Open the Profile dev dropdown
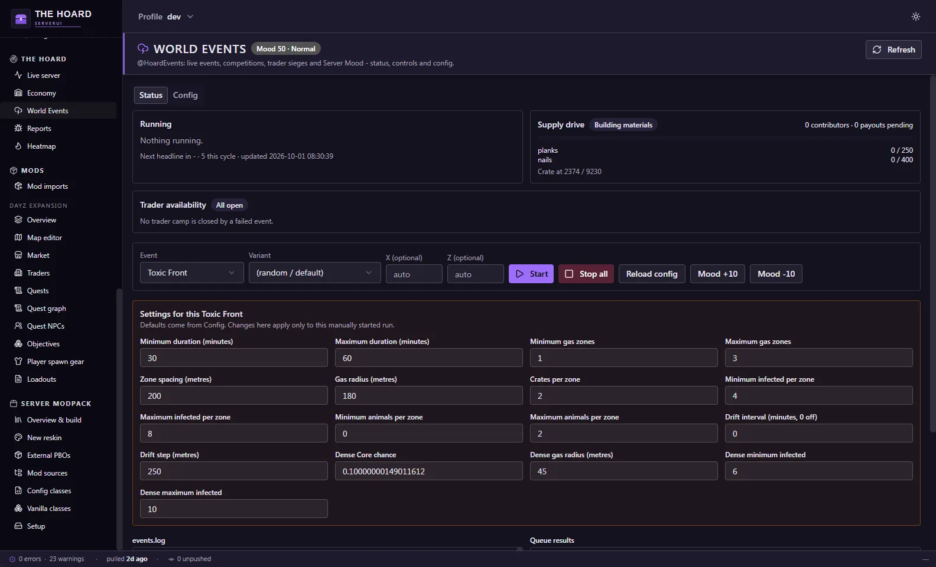The height and width of the screenshot is (567, 936). click(x=165, y=17)
